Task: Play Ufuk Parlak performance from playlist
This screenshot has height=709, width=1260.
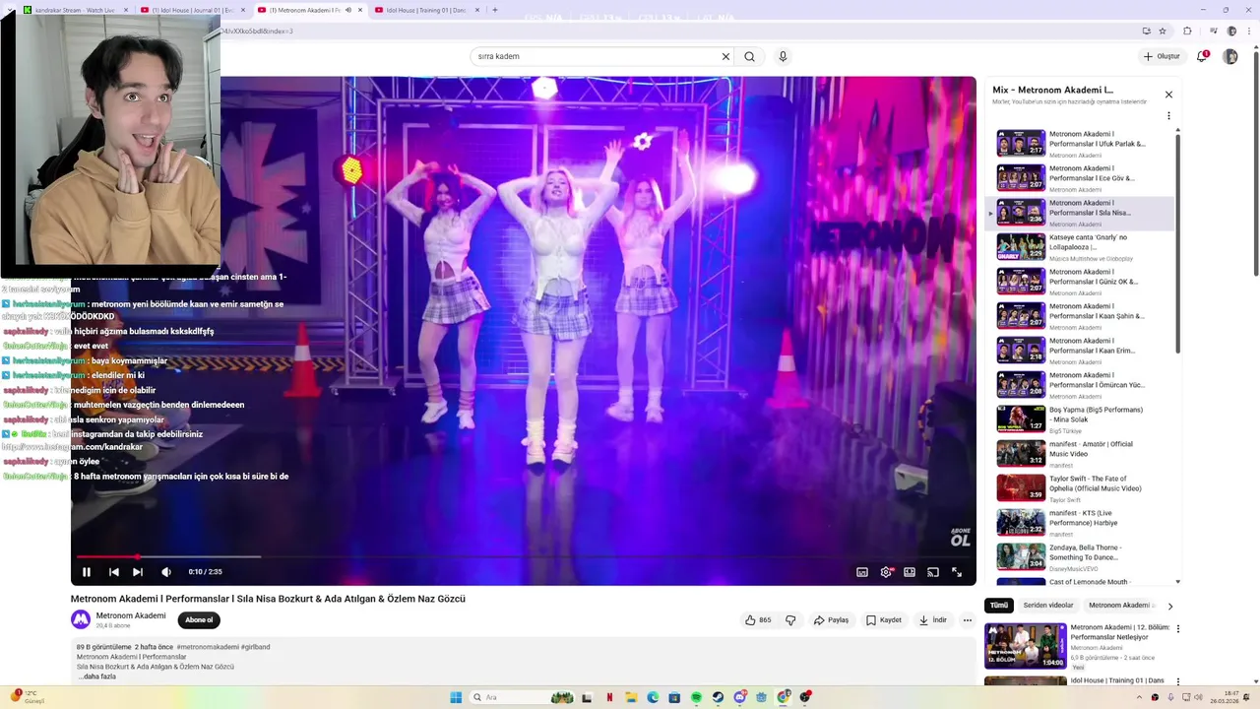Action: click(x=1081, y=144)
